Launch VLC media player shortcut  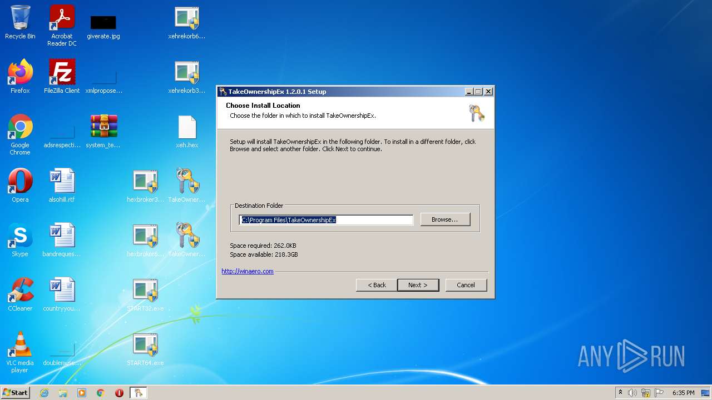pos(20,352)
